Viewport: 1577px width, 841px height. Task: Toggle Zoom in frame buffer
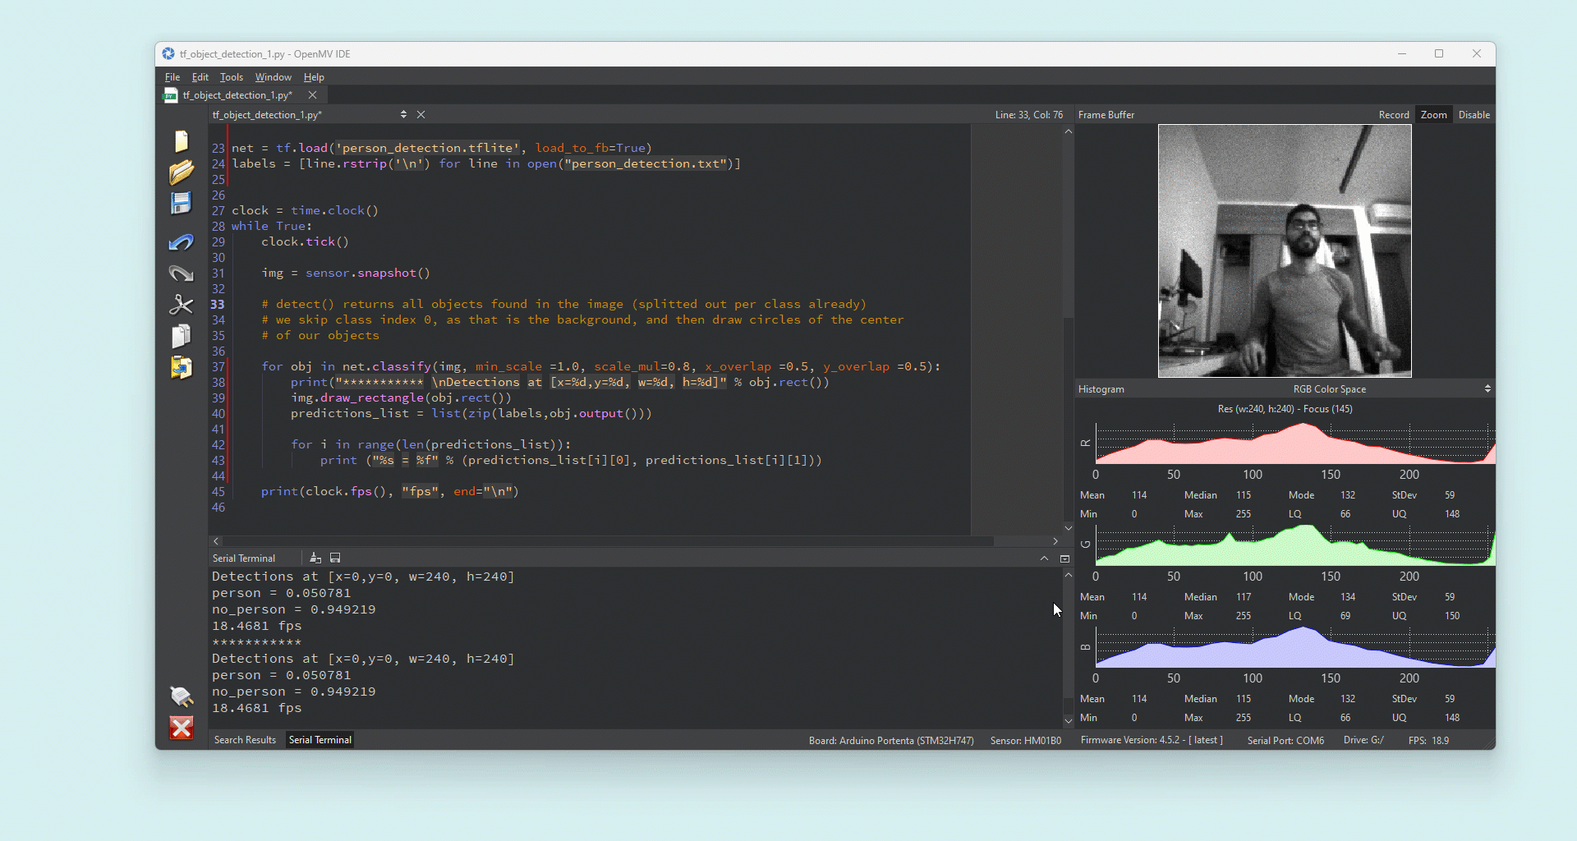point(1433,115)
